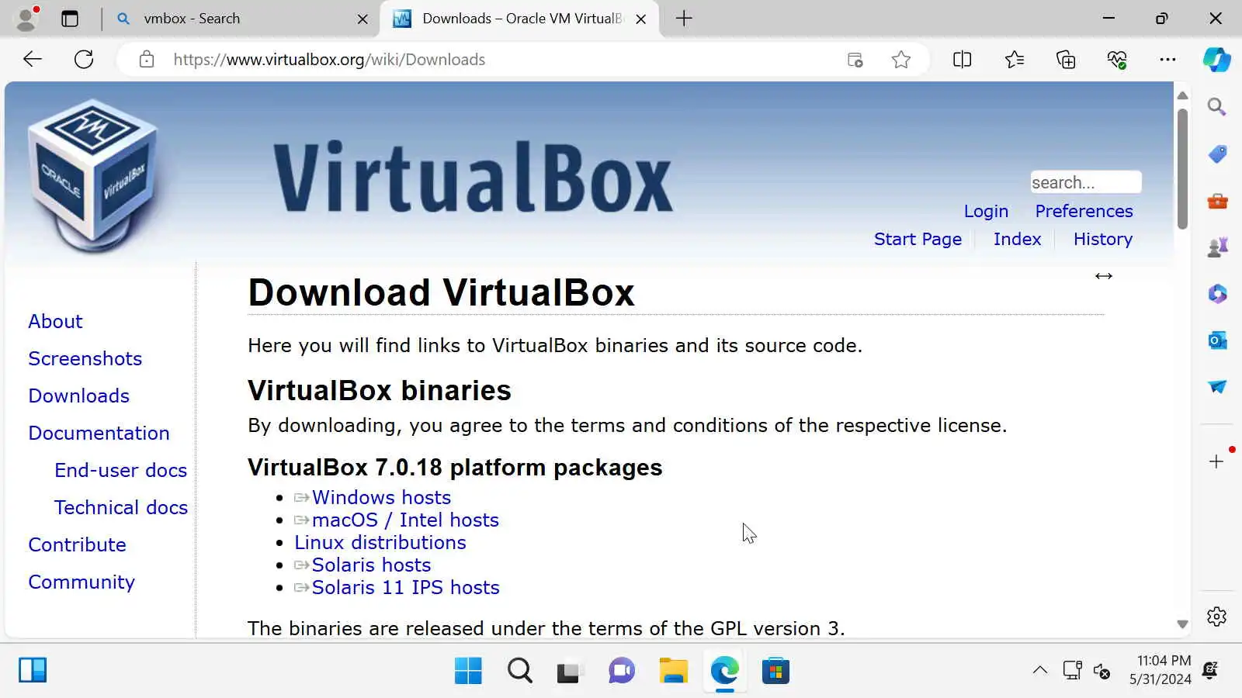Open Windows Start menu
Image resolution: width=1242 pixels, height=698 pixels.
tap(468, 671)
